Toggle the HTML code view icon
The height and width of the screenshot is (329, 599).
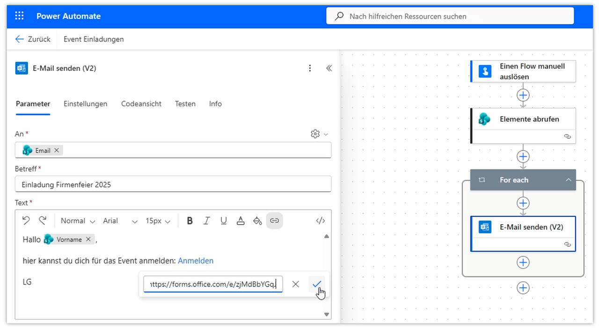click(x=321, y=221)
